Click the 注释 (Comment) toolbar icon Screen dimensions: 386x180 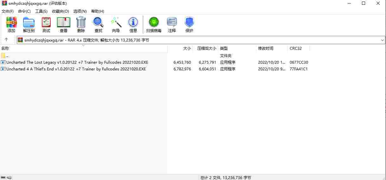click(x=172, y=22)
